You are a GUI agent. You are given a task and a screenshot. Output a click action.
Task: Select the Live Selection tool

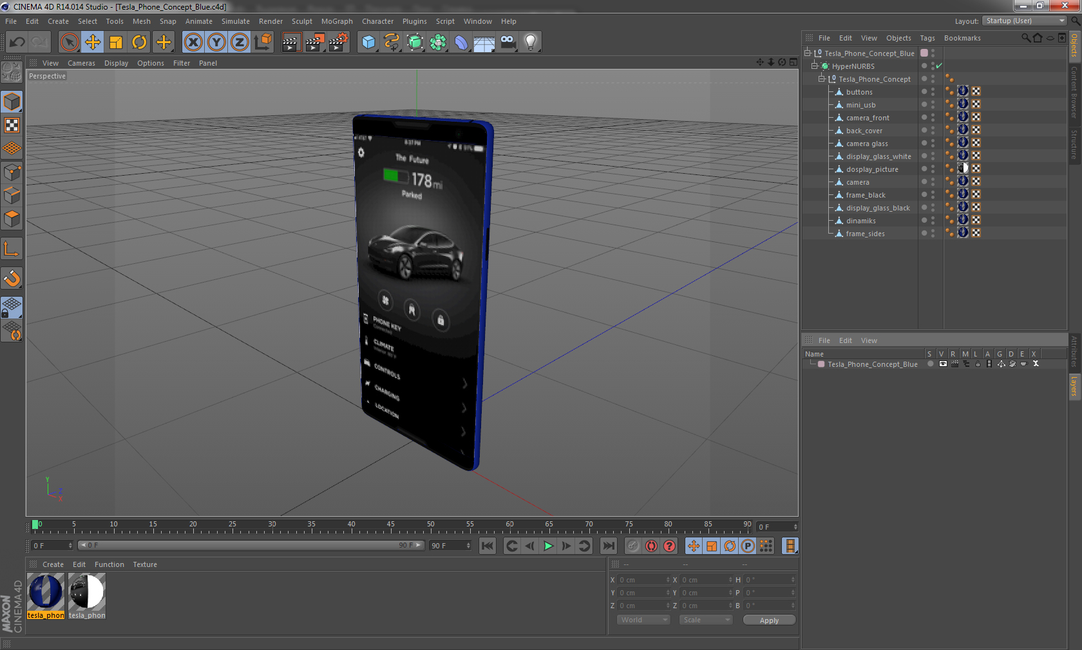pos(69,42)
